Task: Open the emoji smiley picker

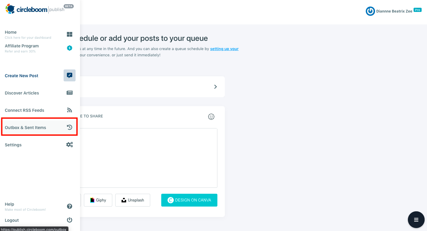Action: (x=211, y=117)
